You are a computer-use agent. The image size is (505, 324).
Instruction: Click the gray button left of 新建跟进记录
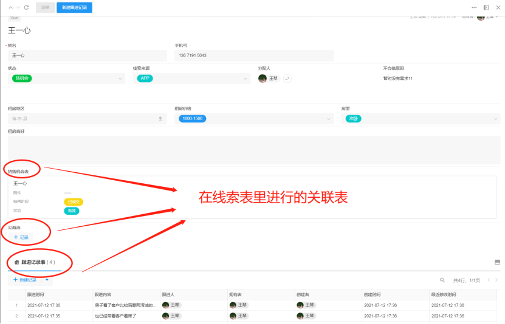click(45, 7)
